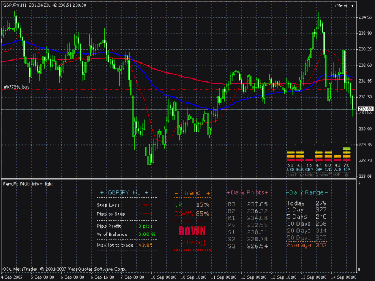Click the PV pivot value 232.55

coord(257,225)
